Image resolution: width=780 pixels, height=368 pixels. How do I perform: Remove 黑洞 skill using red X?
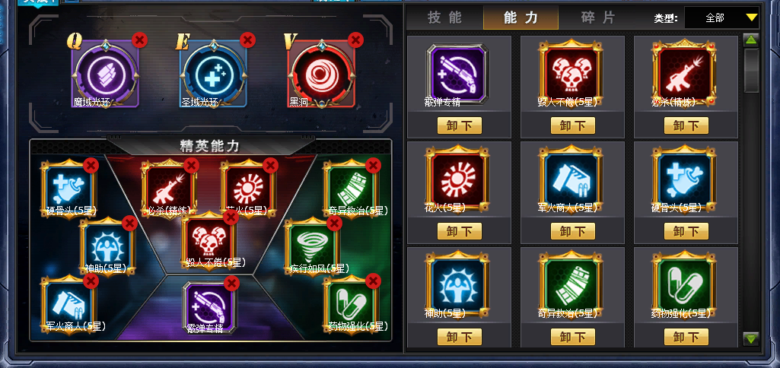click(355, 40)
